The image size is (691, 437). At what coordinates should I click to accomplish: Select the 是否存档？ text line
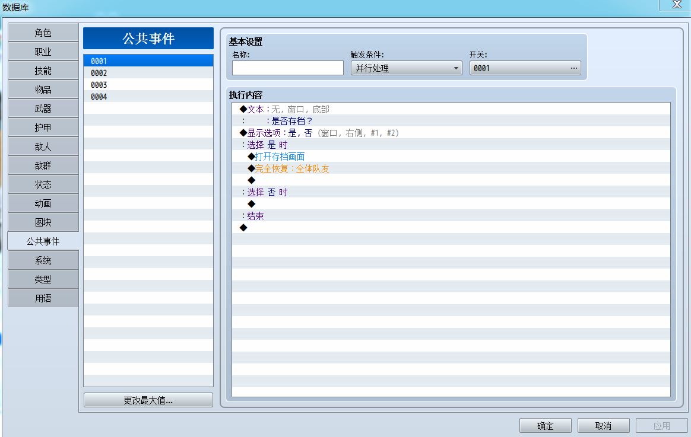pyautogui.click(x=451, y=121)
